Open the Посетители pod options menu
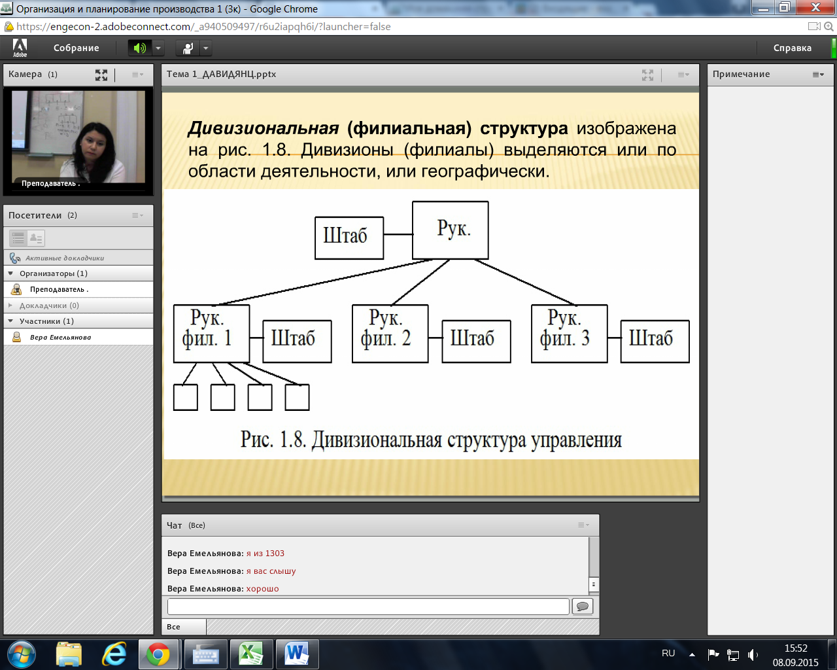Viewport: 837px width, 670px height. 137,215
